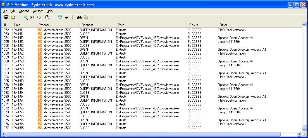Viewport: 308px width, 138px height.
Task: Click the dvbviewer icon in row 1060
Action: (x=40, y=61)
